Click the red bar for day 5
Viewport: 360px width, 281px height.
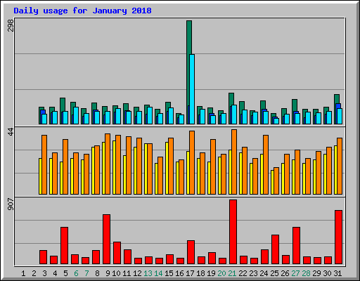pyautogui.click(x=65, y=246)
